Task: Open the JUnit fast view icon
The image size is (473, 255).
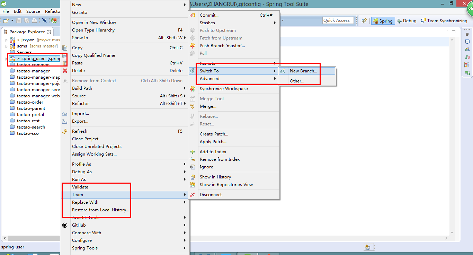Action: pyautogui.click(x=467, y=57)
